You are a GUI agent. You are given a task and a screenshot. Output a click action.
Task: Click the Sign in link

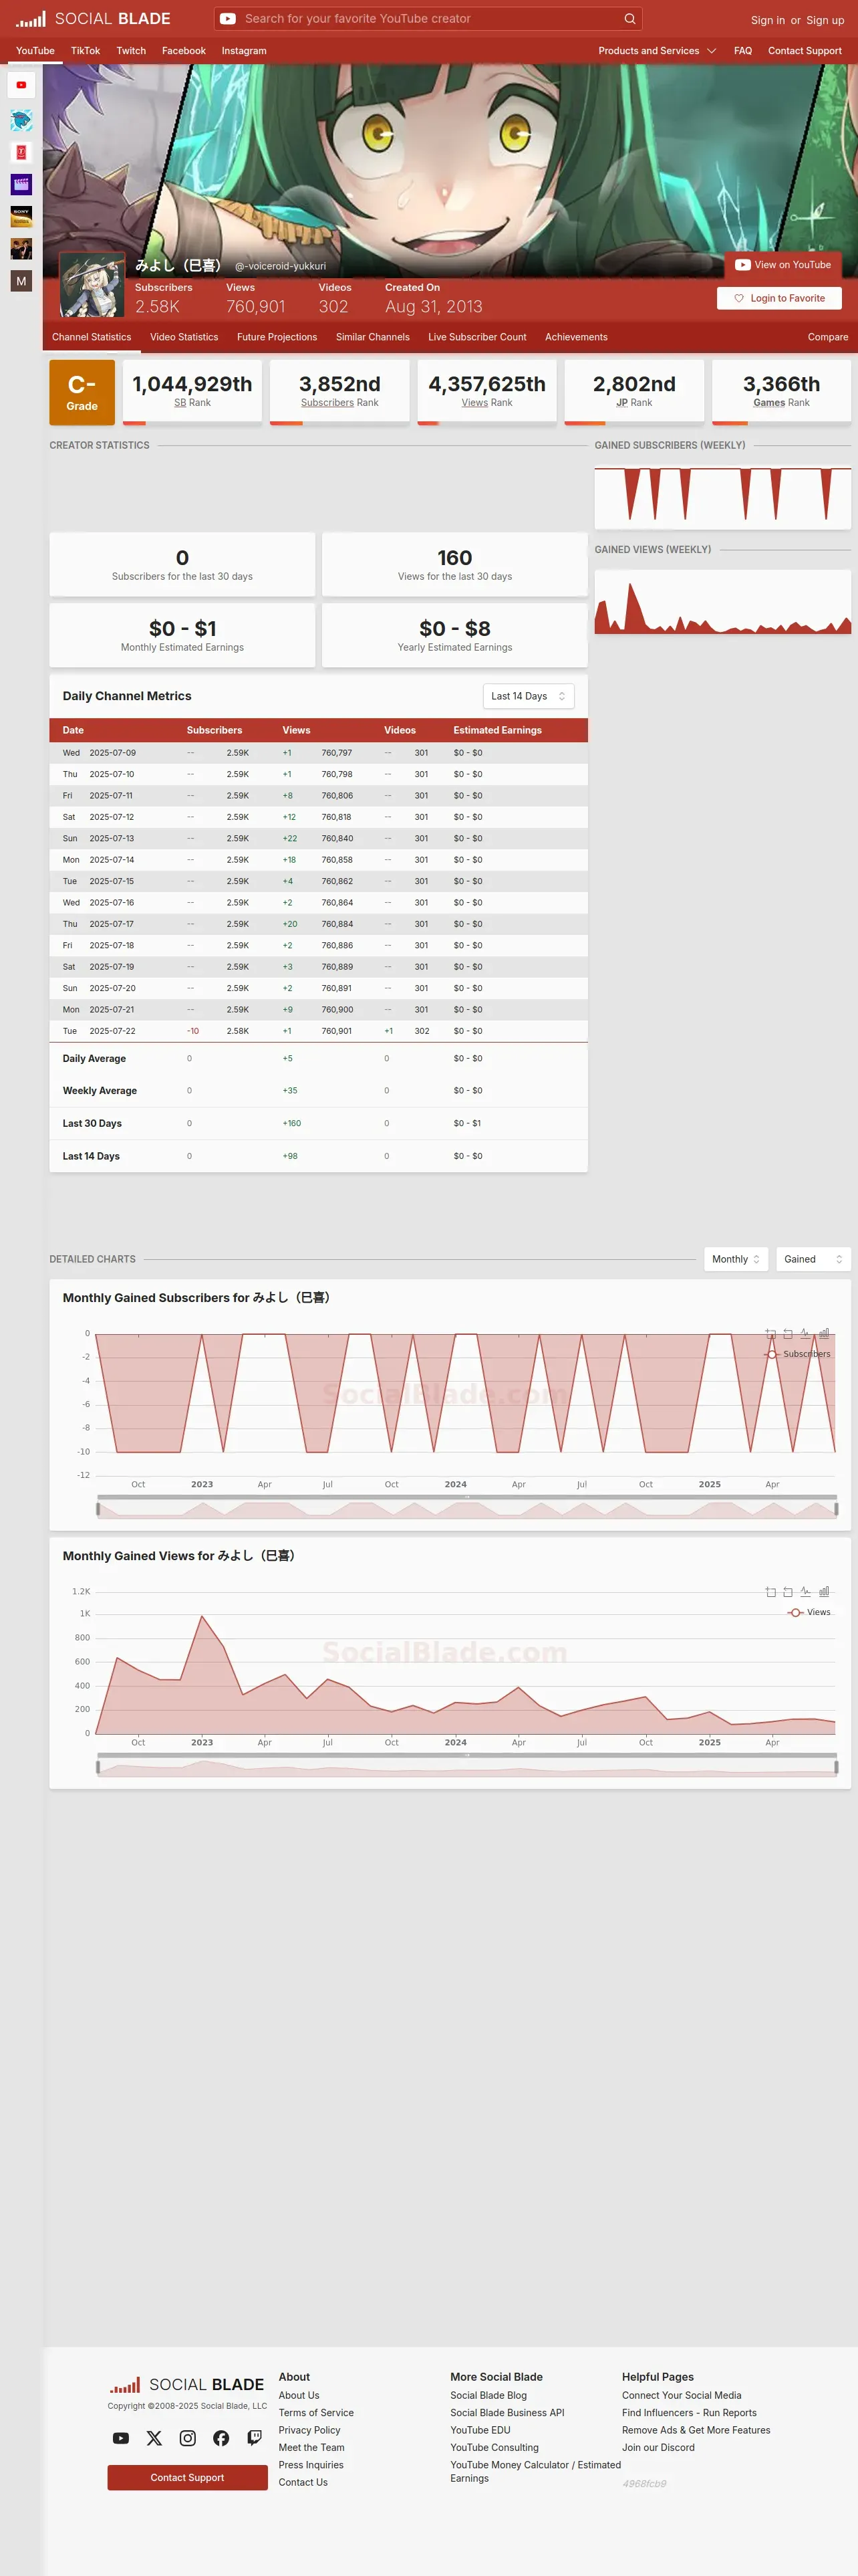[x=767, y=20]
